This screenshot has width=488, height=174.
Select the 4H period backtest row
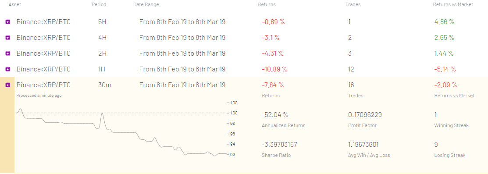[244, 38]
